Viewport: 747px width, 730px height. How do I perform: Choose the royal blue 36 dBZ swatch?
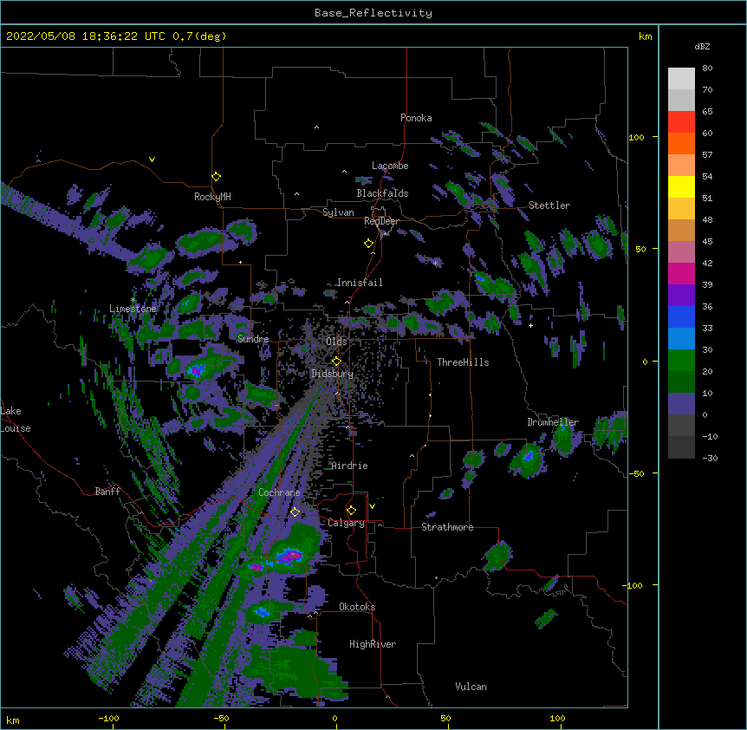tap(681, 316)
